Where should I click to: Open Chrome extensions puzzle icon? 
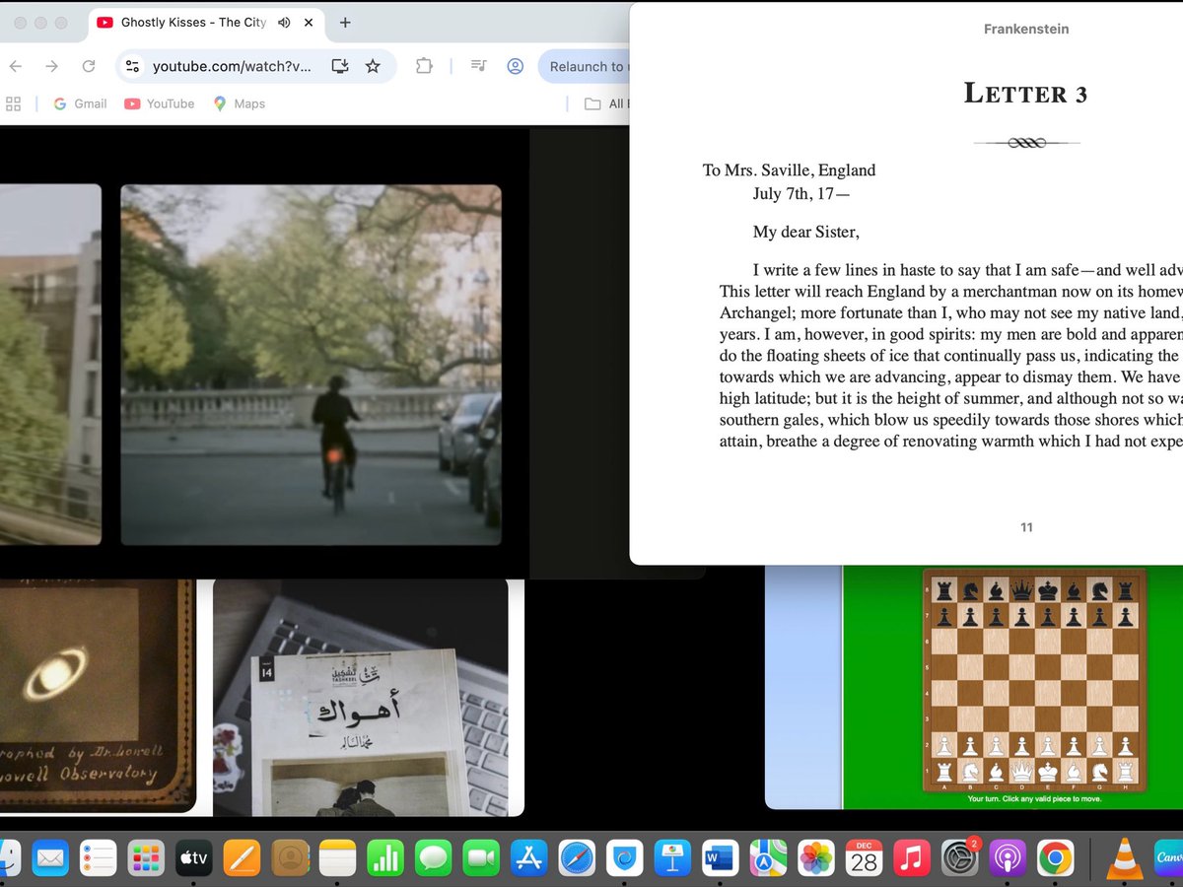(424, 66)
